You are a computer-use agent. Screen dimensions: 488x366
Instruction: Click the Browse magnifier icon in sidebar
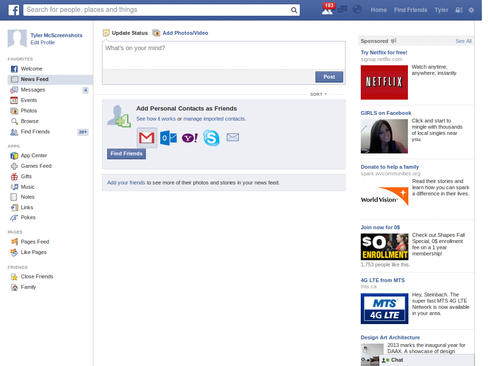(14, 122)
